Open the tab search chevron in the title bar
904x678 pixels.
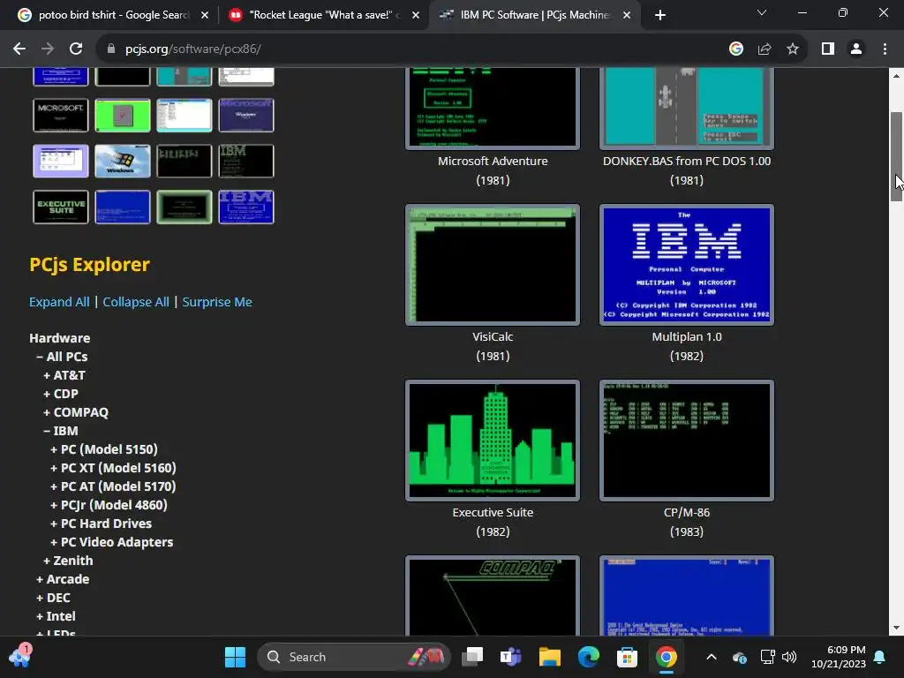click(x=762, y=12)
